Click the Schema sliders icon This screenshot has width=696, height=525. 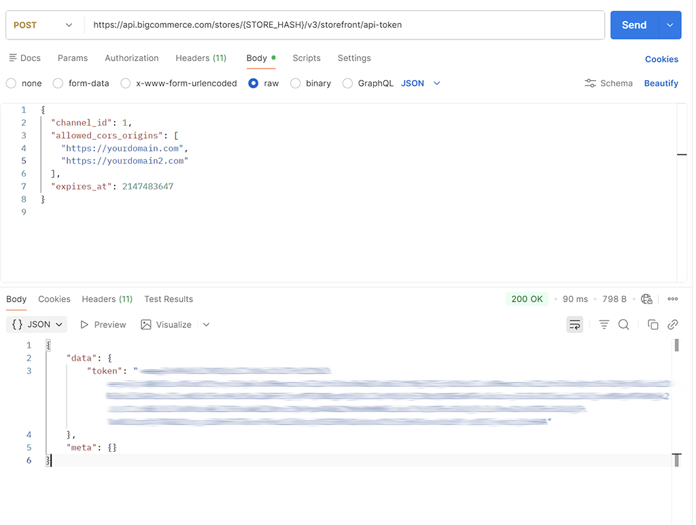(591, 83)
